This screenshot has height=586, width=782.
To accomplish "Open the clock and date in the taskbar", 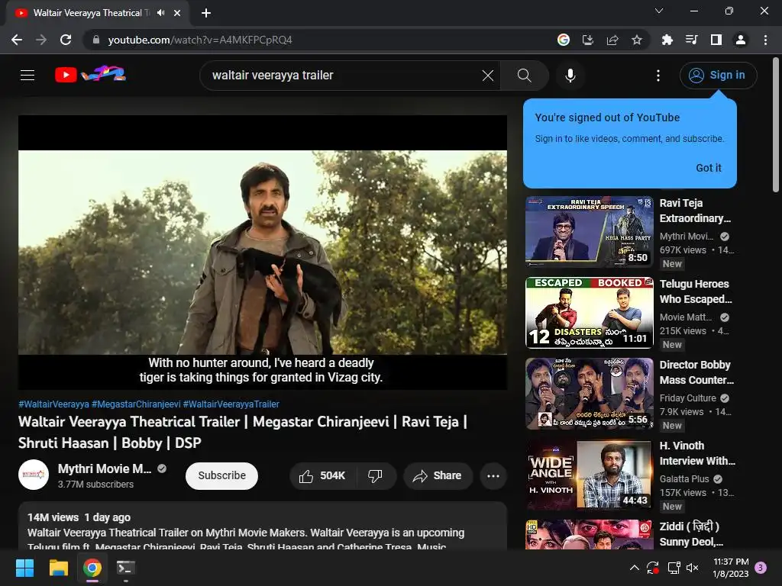I will pos(731,568).
